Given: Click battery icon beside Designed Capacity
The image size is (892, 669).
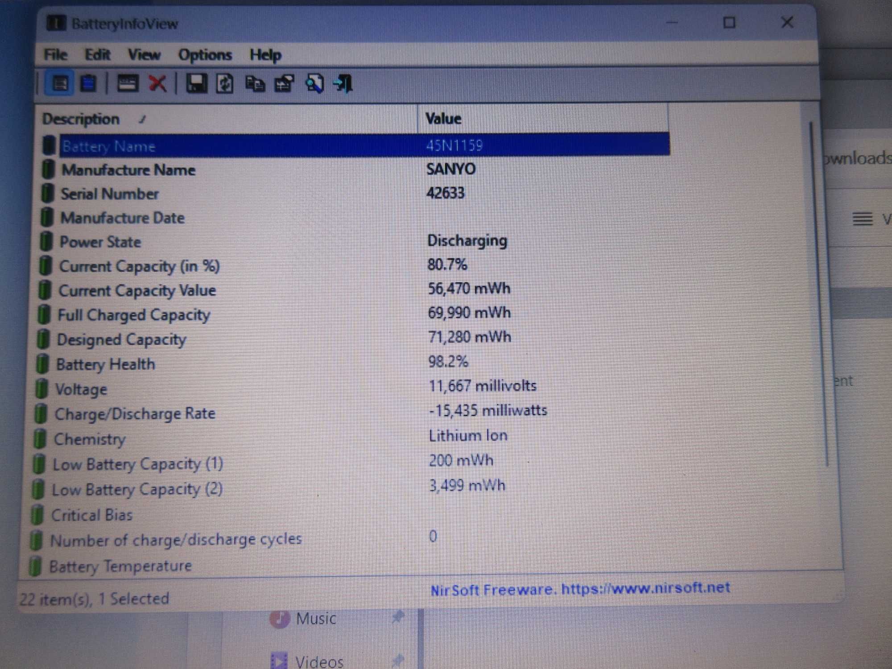Looking at the screenshot, I should (x=42, y=339).
